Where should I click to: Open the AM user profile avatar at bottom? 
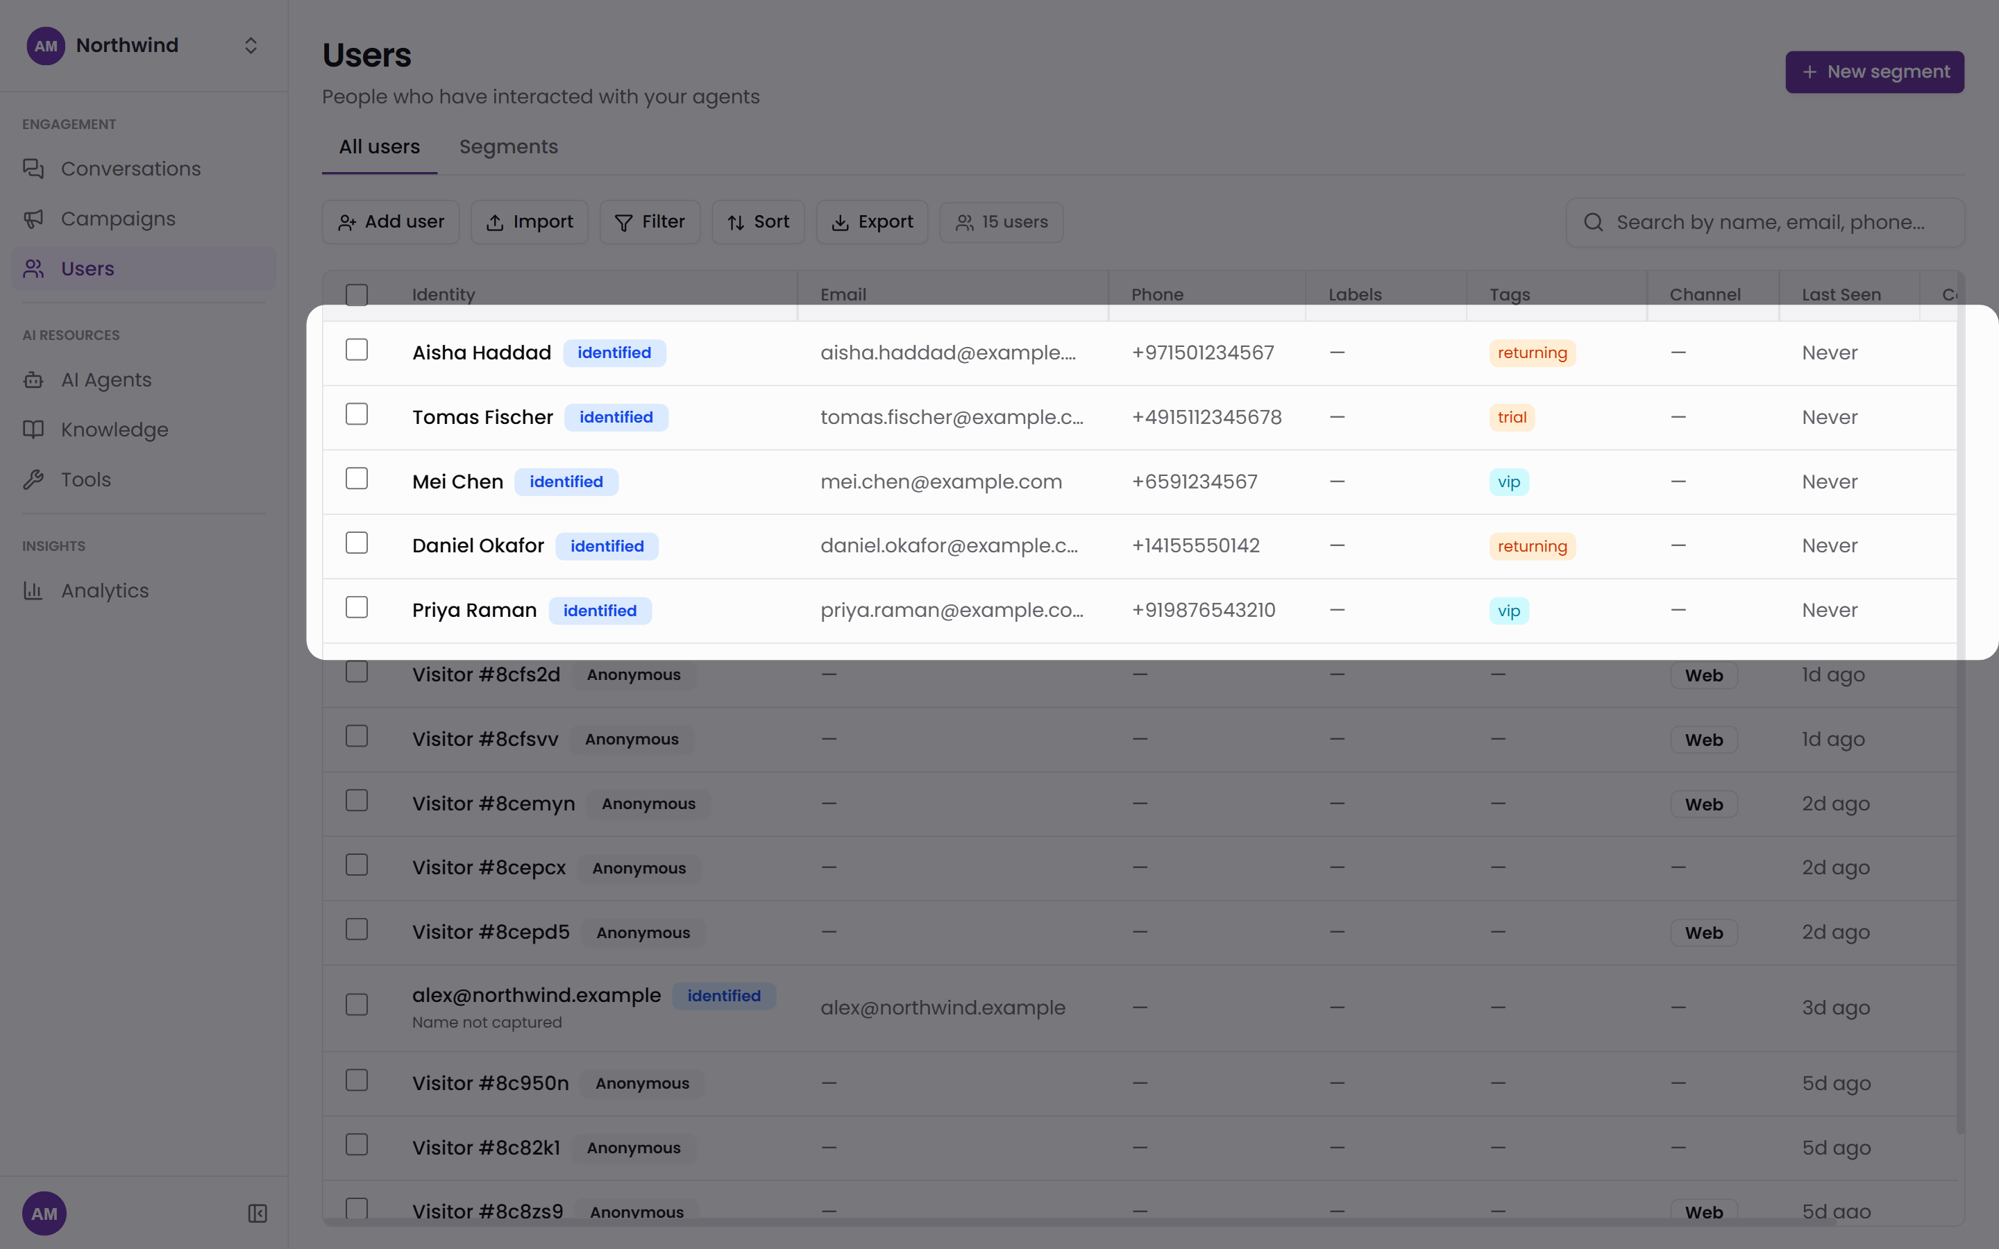[44, 1214]
